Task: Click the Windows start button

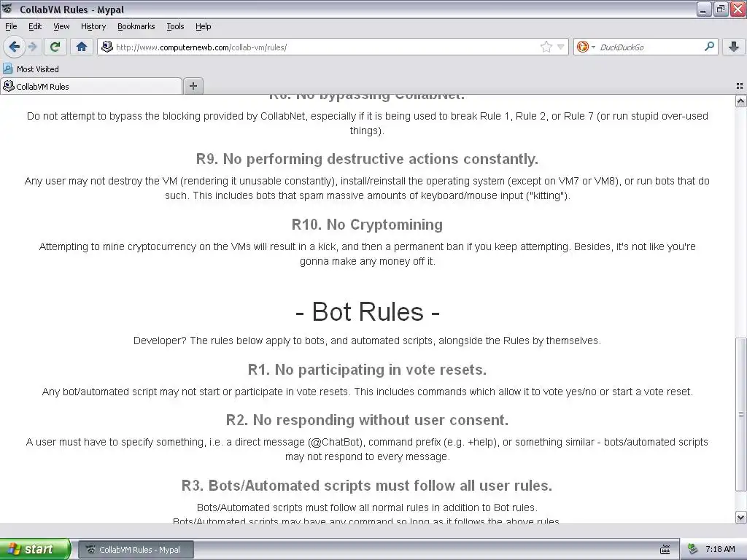Action: coord(35,549)
